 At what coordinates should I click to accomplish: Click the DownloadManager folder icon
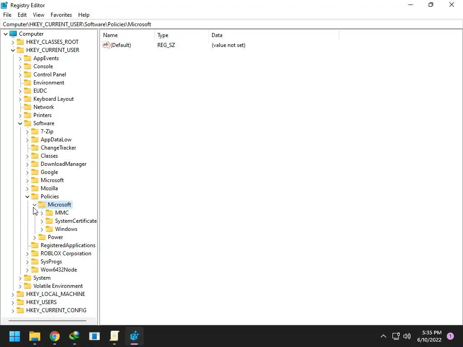[35, 164]
